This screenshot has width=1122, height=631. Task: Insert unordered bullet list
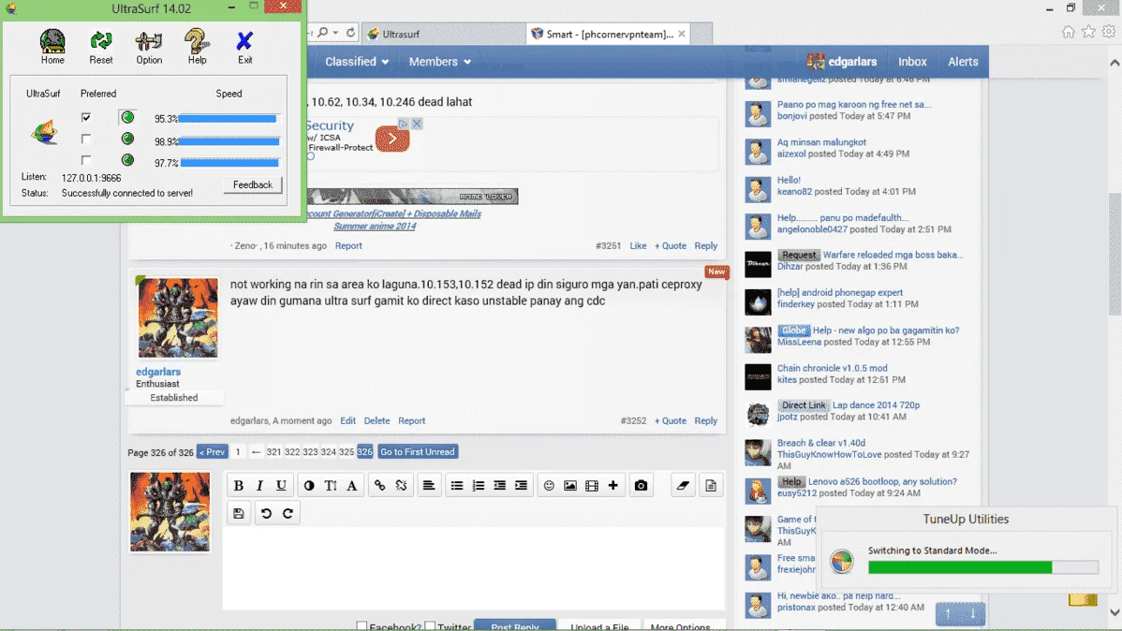click(x=456, y=485)
